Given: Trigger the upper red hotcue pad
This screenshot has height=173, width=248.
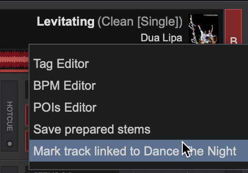Looking at the screenshot, I should pyautogui.click(x=27, y=115).
